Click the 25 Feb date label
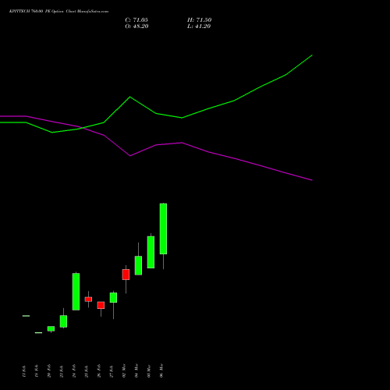The image size is (390, 390). pos(87,370)
